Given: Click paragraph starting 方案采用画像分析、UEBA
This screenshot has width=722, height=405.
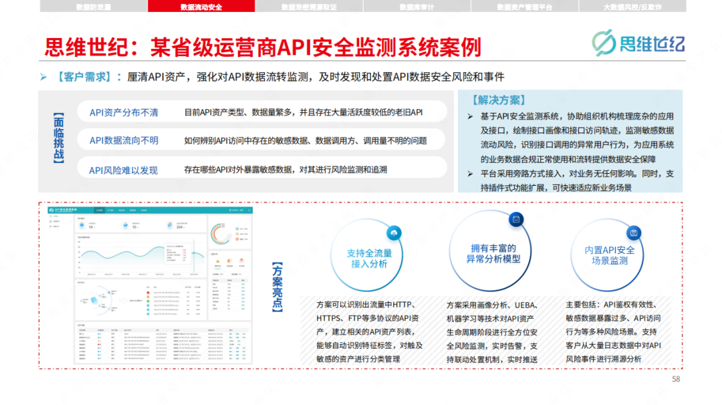Looking at the screenshot, I should [x=492, y=332].
